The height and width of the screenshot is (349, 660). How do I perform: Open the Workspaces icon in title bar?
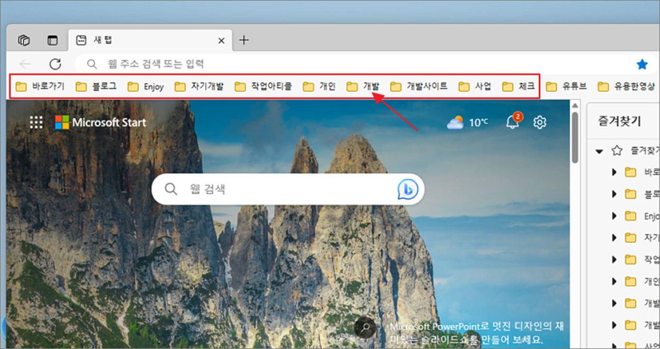point(24,40)
